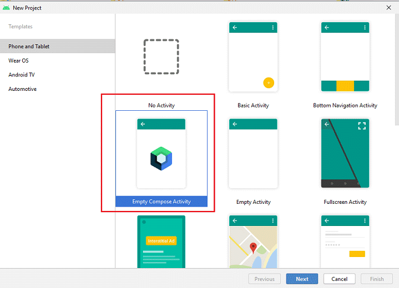The image size is (399, 288).
Task: Choose the Google Maps template thumbnail
Action: pyautogui.click(x=253, y=241)
